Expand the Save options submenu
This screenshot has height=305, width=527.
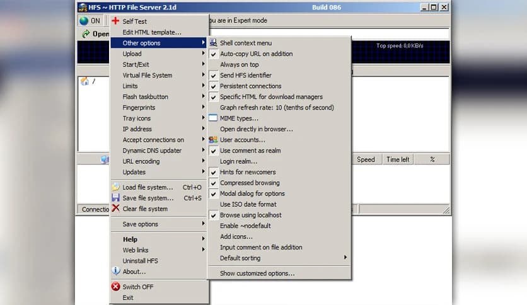159,224
